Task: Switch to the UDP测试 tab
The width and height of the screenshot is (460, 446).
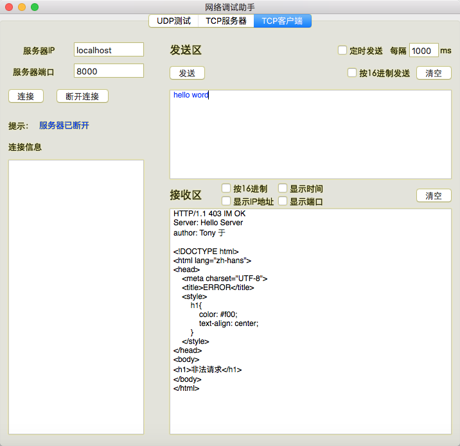Action: (173, 21)
